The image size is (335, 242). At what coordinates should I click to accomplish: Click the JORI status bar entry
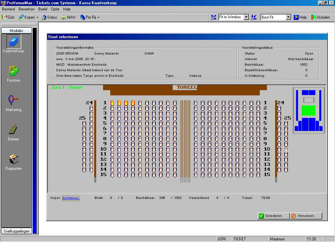(221, 239)
